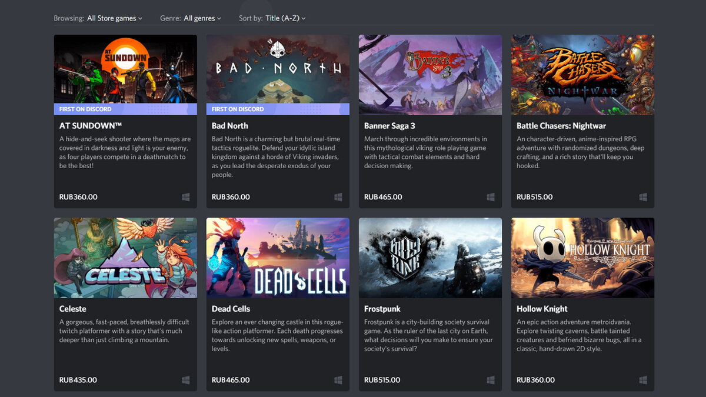Click the Windows icon on Frostpunk card
This screenshot has width=706, height=397.
click(491, 380)
